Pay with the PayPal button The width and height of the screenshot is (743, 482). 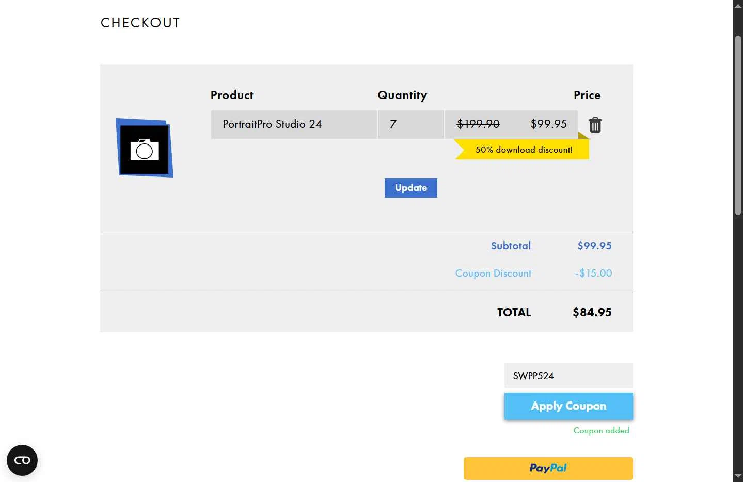[x=548, y=468]
